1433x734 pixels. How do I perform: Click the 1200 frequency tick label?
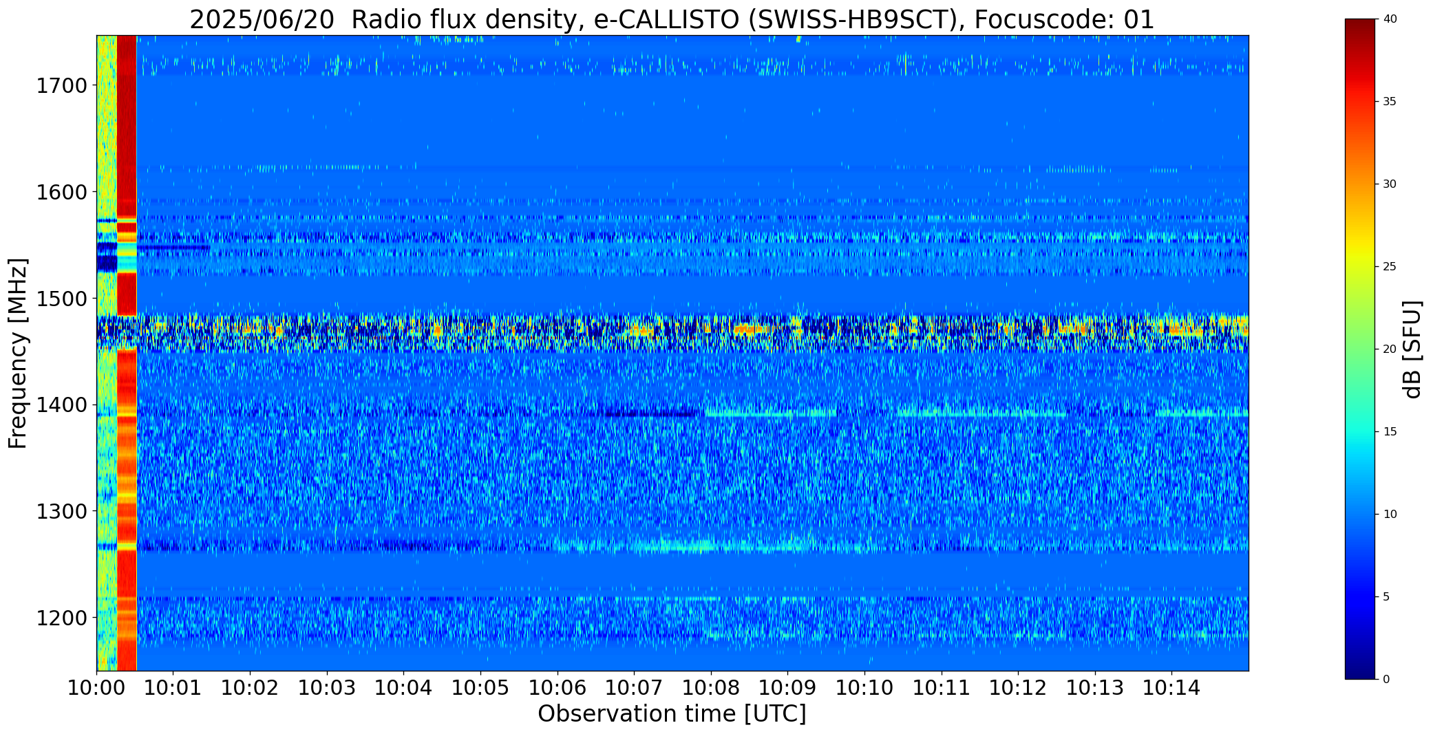[x=62, y=618]
